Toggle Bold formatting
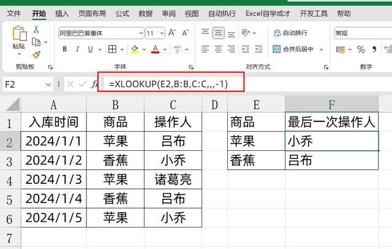The width and height of the screenshot is (392, 249). [64, 49]
